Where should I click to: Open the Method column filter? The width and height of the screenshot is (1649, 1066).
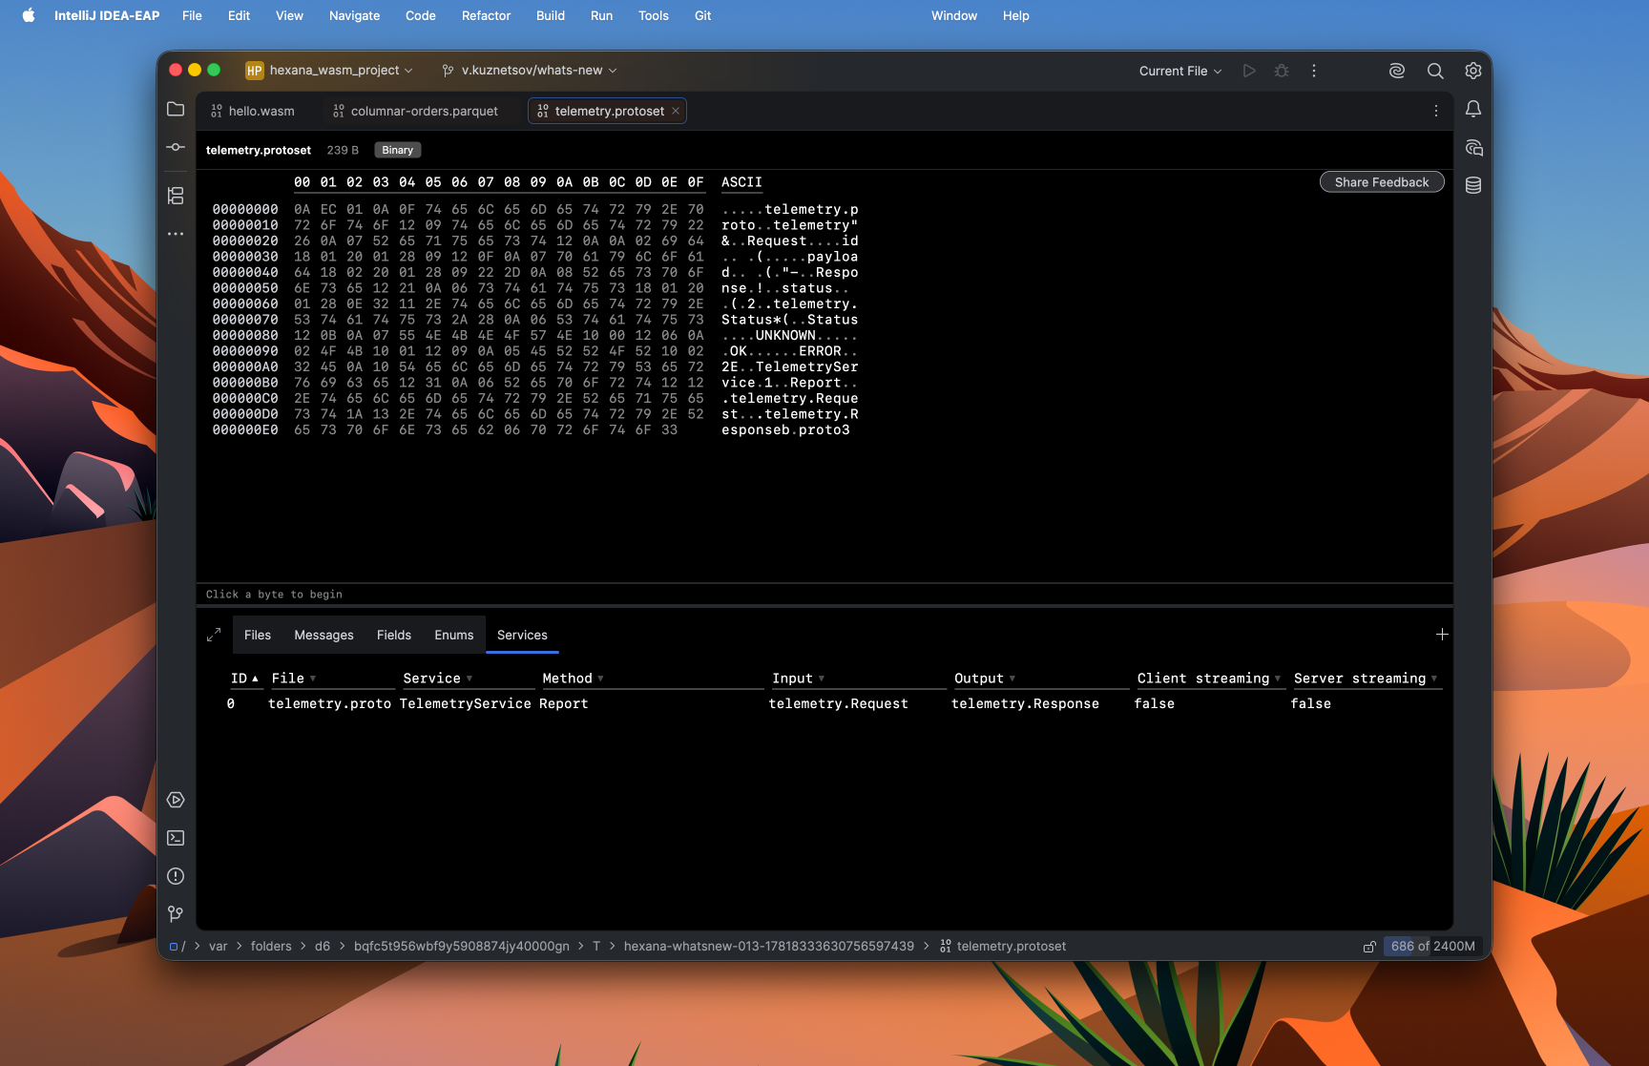[x=600, y=679]
